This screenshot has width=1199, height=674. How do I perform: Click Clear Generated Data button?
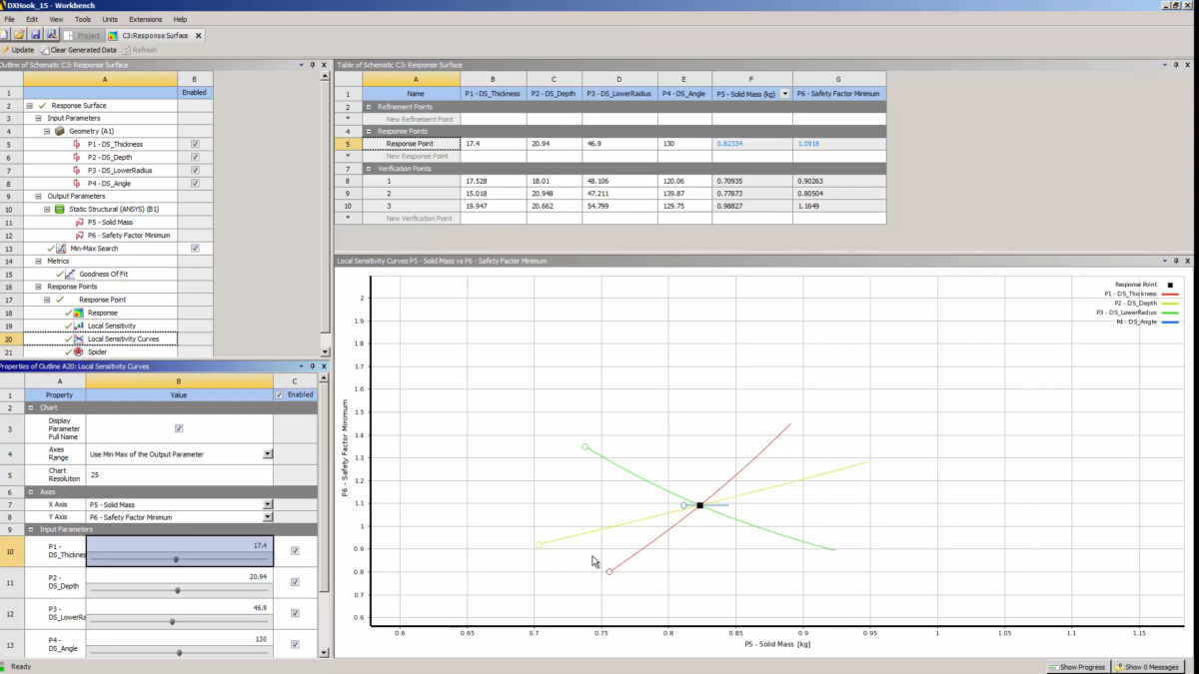pyautogui.click(x=80, y=50)
